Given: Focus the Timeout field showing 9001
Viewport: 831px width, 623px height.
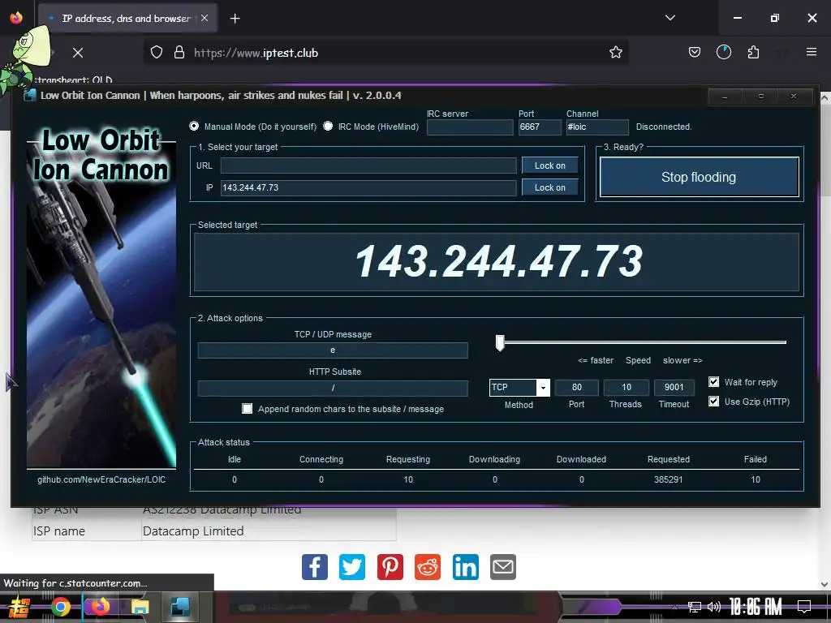Looking at the screenshot, I should pos(674,387).
